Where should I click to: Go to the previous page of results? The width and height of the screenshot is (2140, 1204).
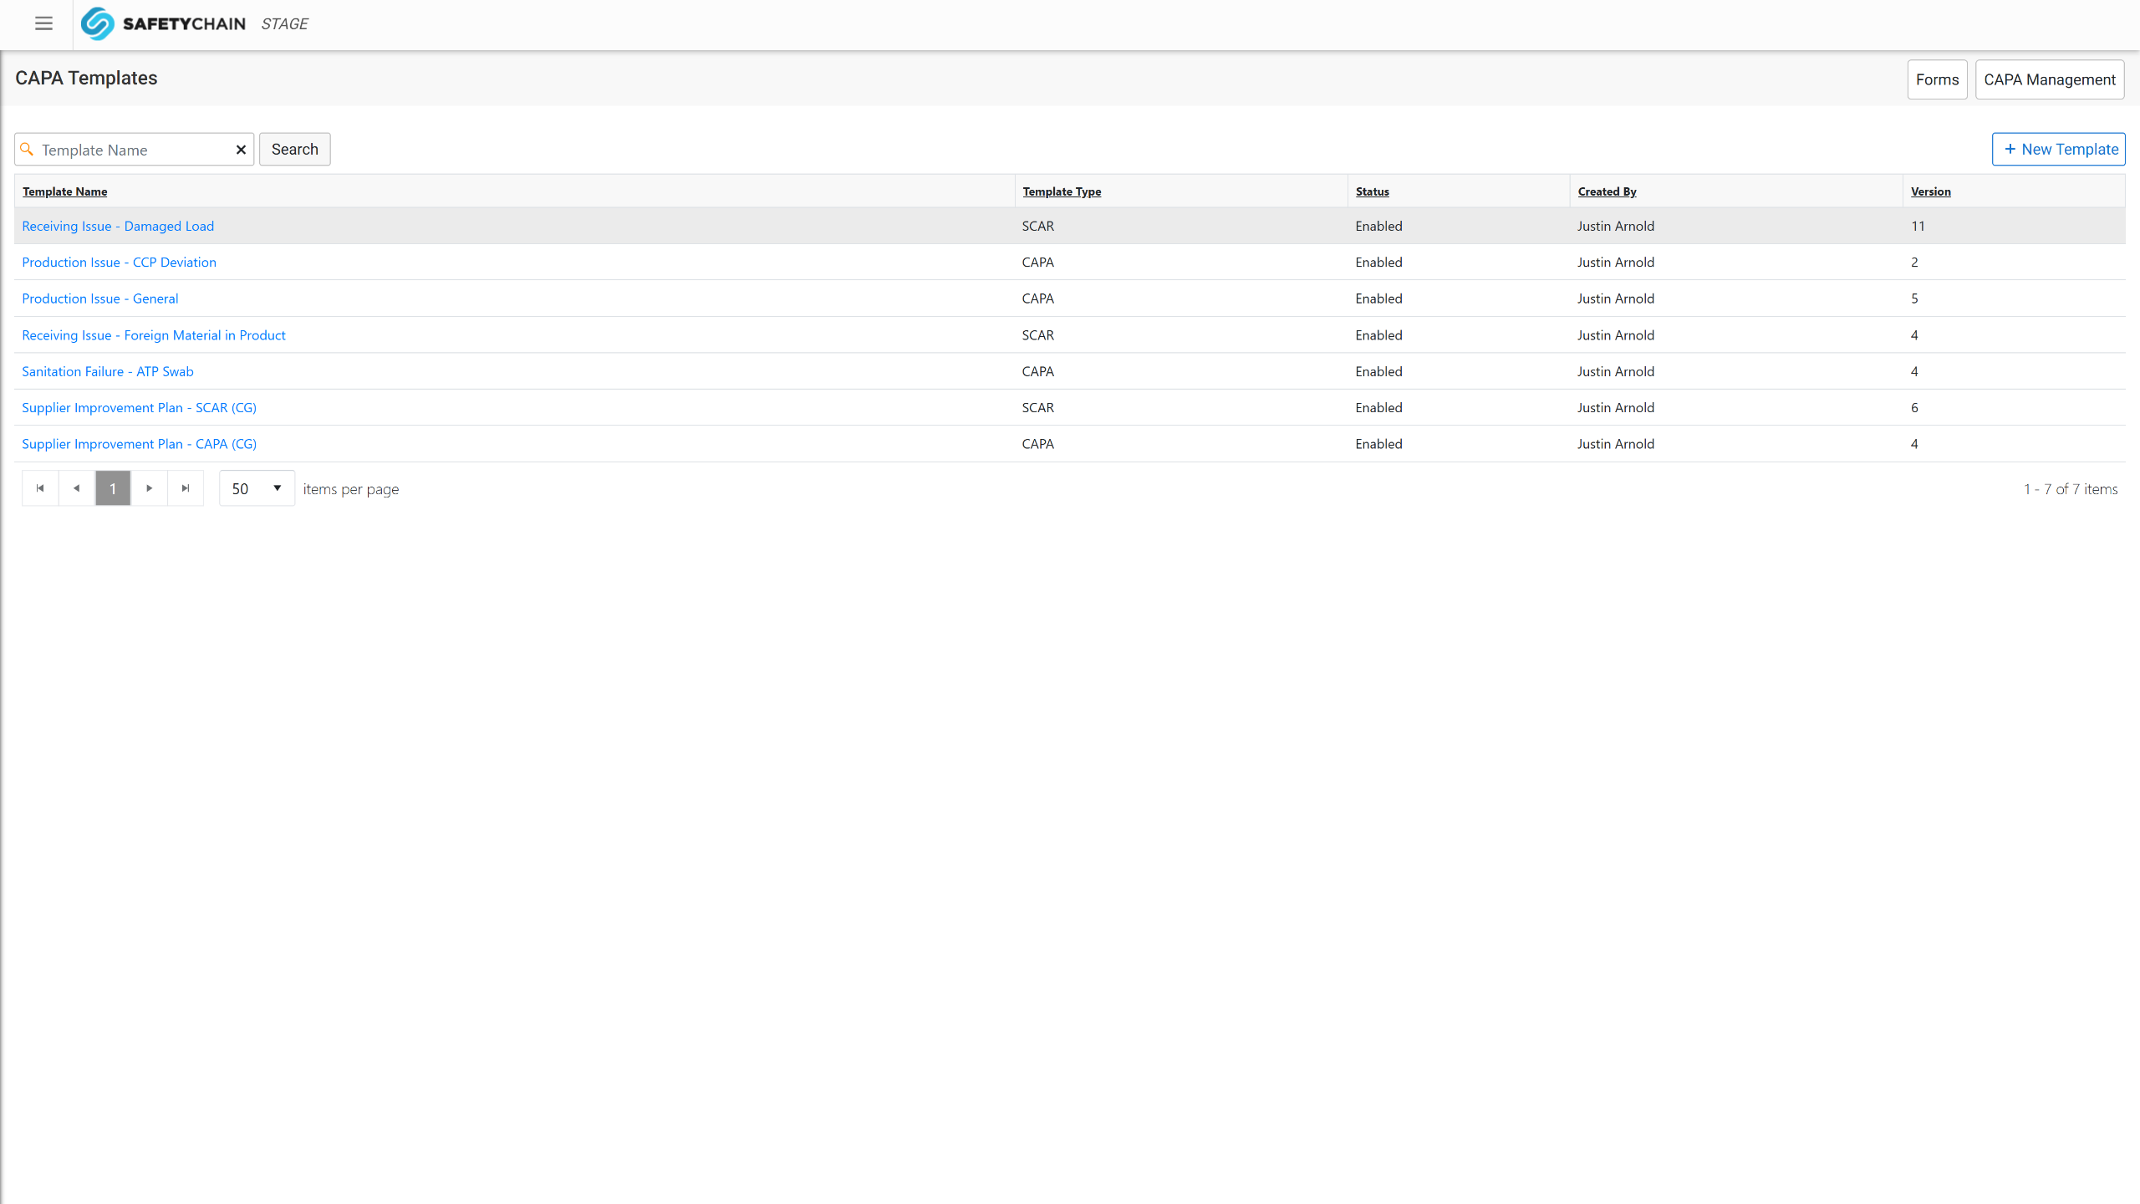click(77, 488)
